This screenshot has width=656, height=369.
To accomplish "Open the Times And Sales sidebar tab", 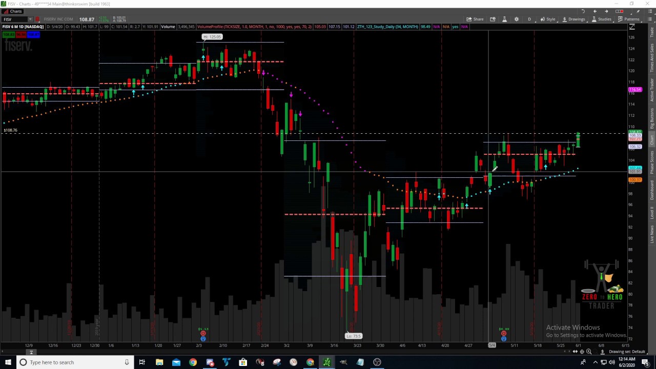I will click(x=652, y=57).
